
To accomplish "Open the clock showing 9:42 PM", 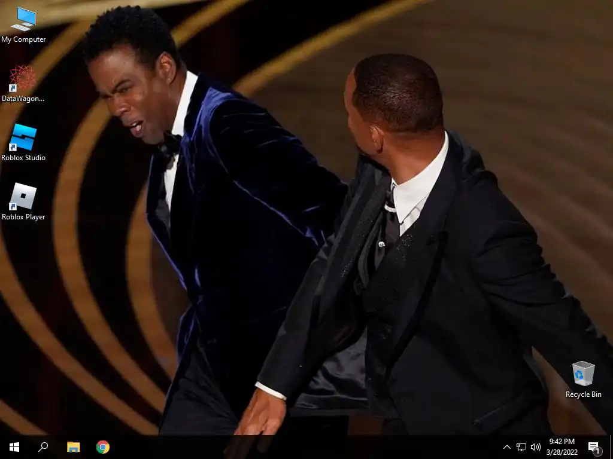I will click(x=562, y=447).
